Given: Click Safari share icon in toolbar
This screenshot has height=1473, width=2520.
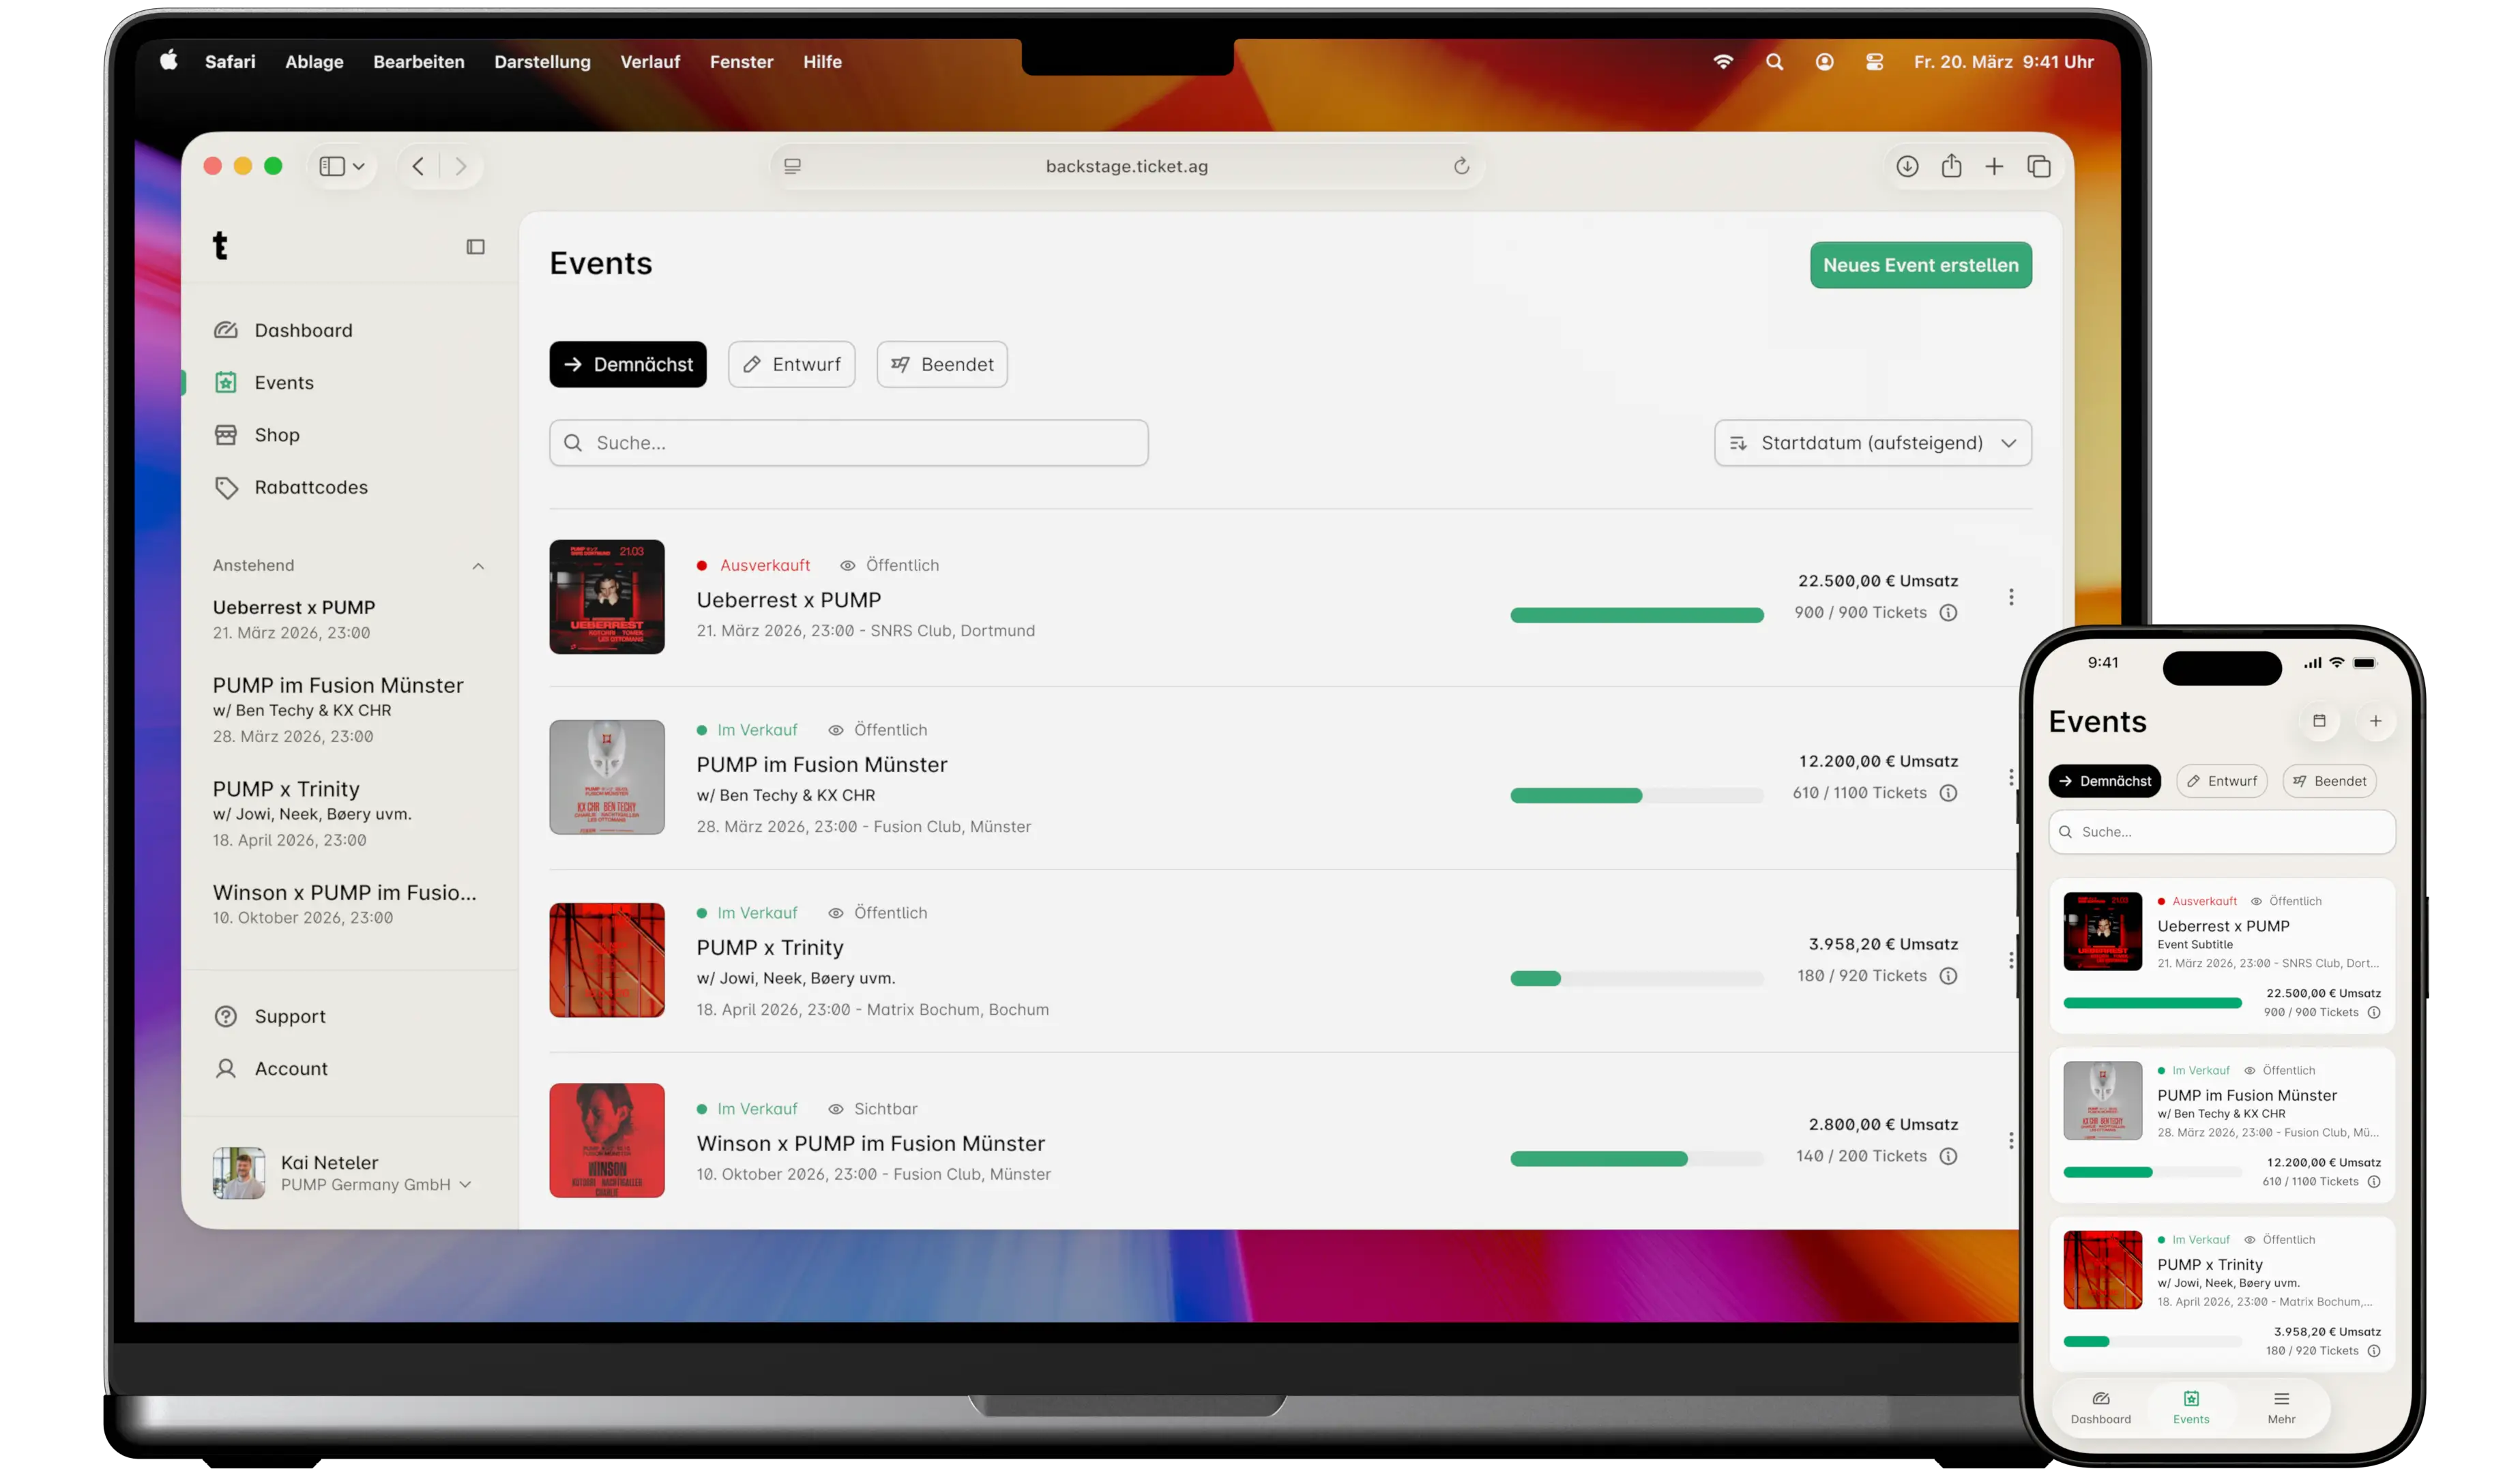Looking at the screenshot, I should pyautogui.click(x=1951, y=166).
